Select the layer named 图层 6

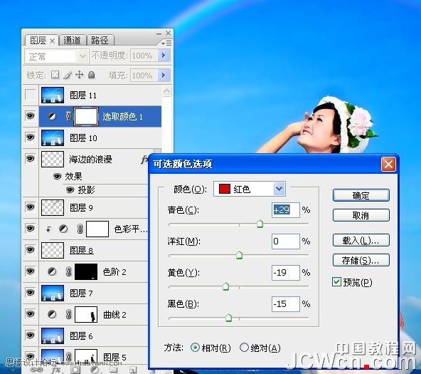click(81, 336)
